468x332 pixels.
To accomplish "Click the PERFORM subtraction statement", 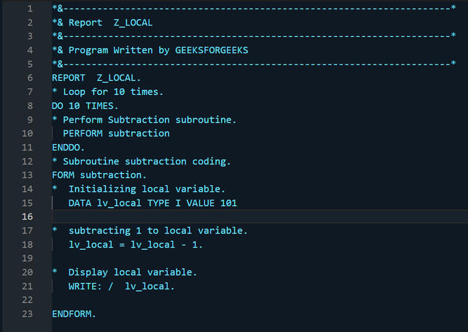I will click(x=116, y=133).
